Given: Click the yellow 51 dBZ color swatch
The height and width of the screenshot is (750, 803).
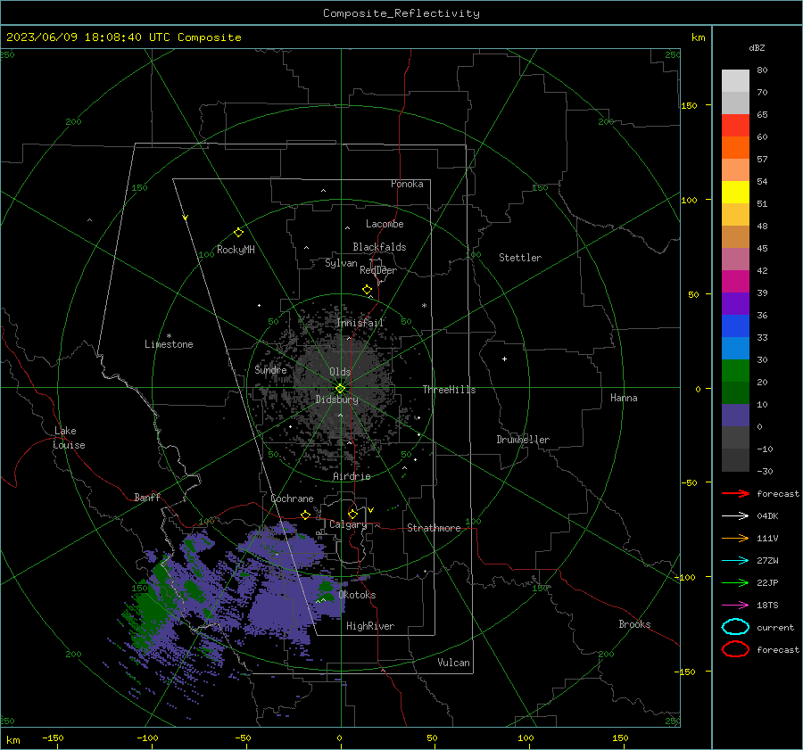Looking at the screenshot, I should point(735,193).
